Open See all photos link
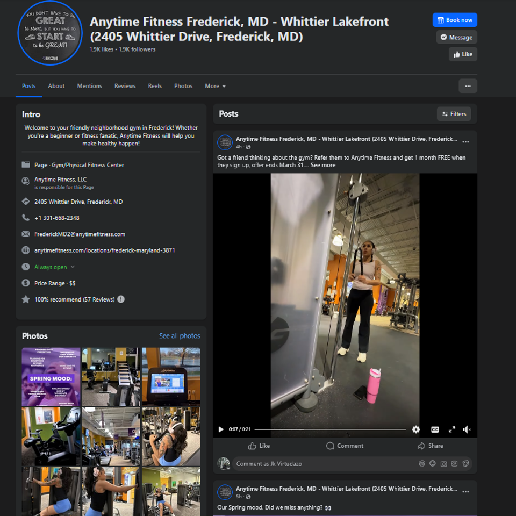The width and height of the screenshot is (516, 516). coord(180,336)
